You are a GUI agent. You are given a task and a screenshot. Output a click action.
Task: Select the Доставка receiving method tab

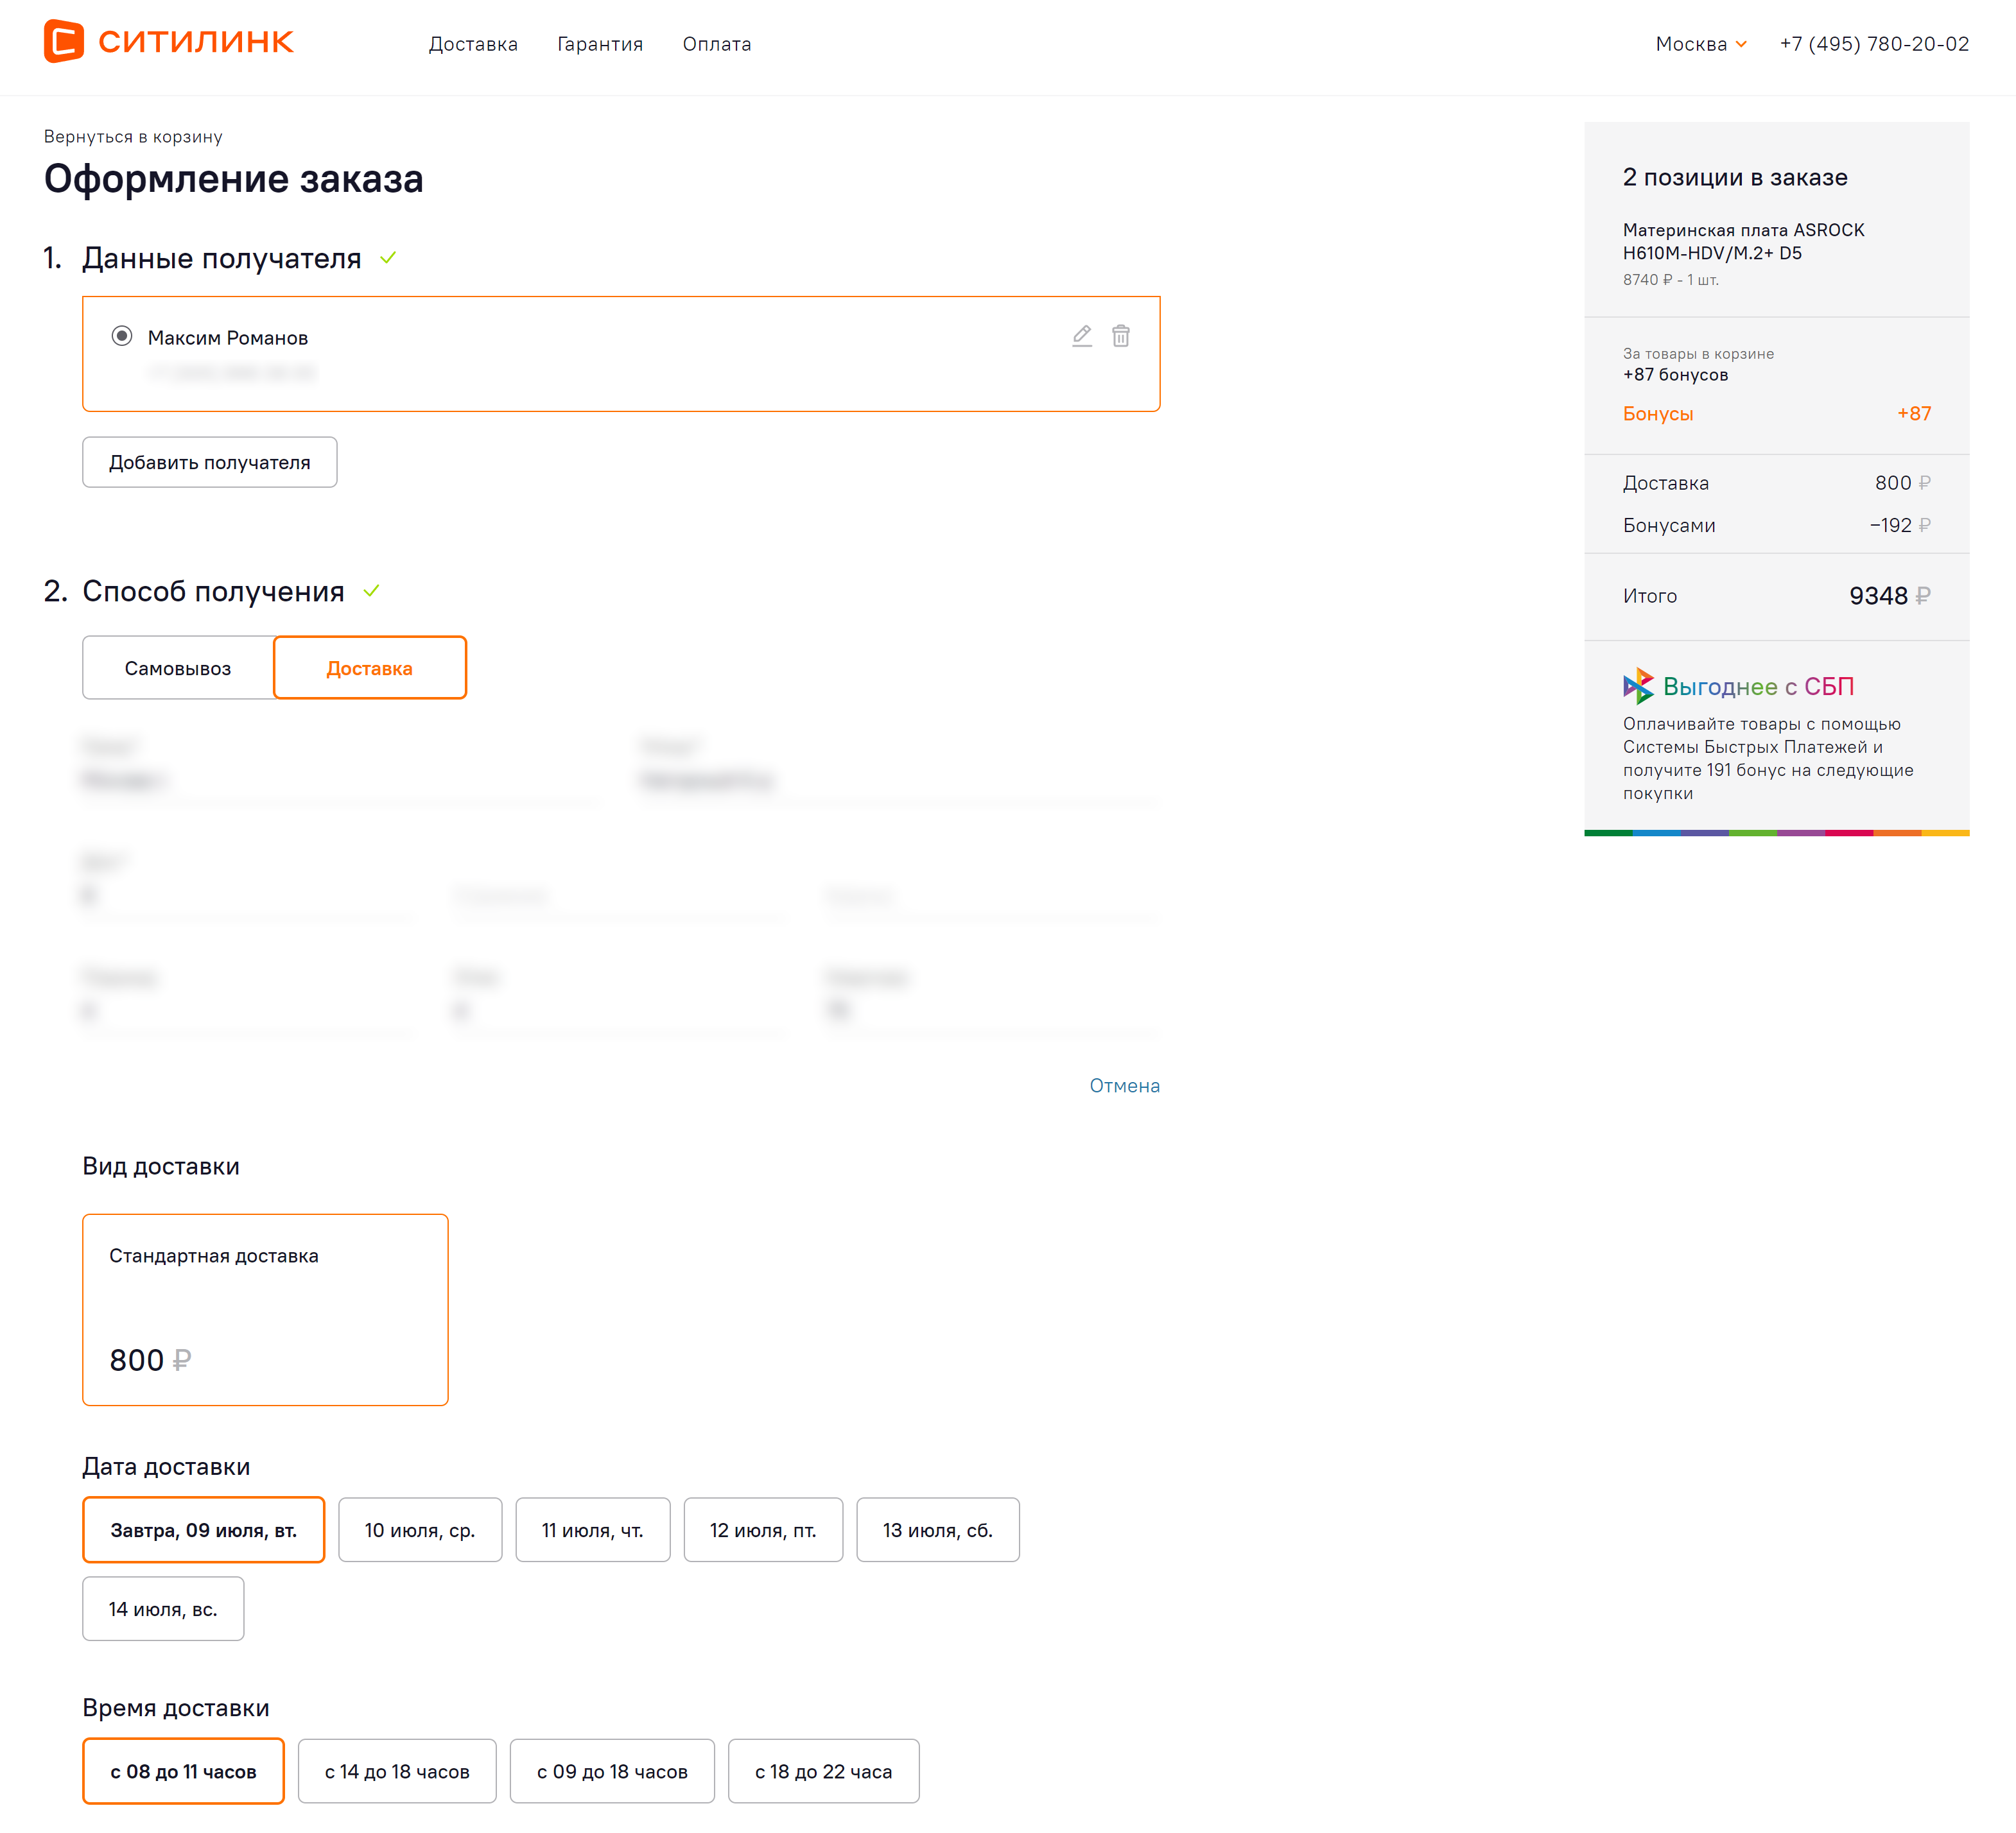[369, 667]
